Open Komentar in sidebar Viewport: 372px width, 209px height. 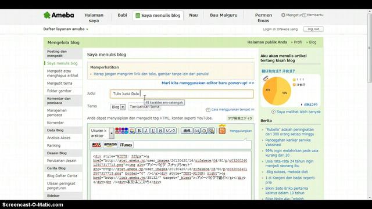55,122
